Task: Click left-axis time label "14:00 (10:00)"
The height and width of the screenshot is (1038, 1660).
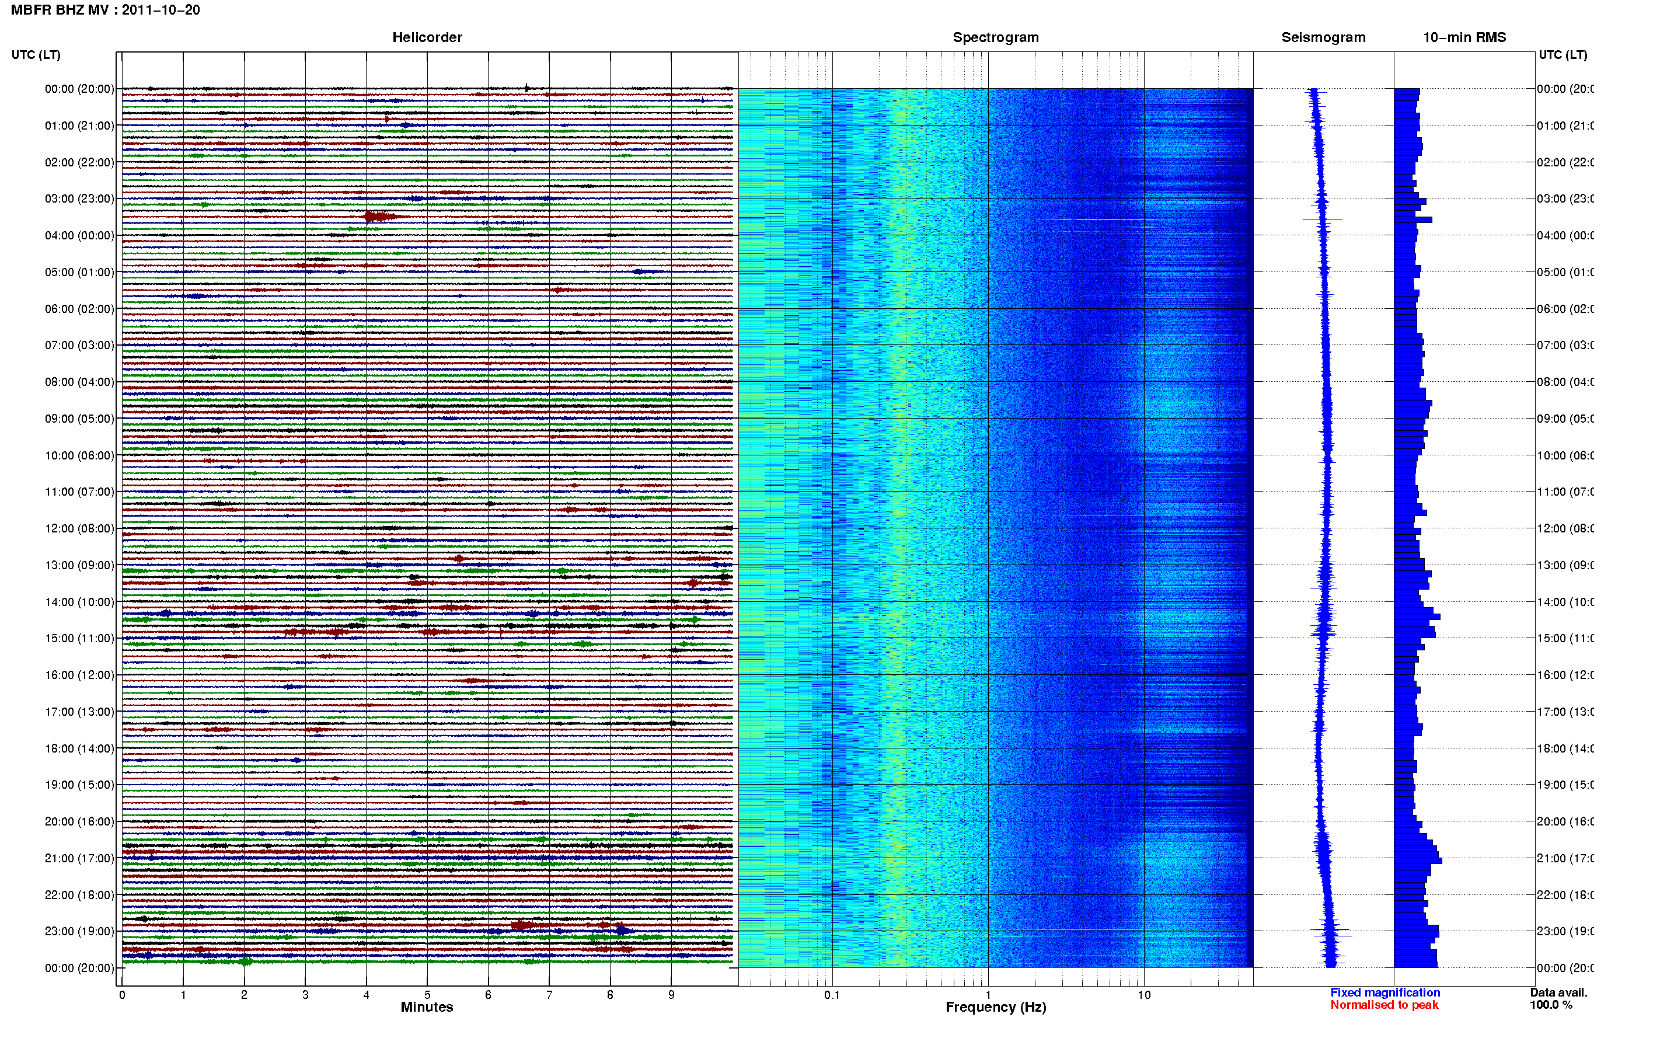Action: pos(79,602)
